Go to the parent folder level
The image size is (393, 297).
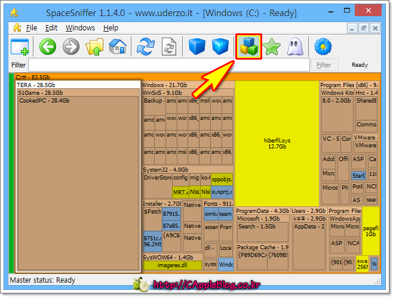[94, 47]
